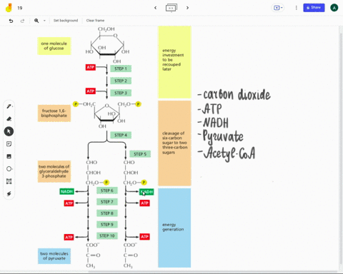343x274 pixels.
Task: Insert an image
Action: (9, 156)
